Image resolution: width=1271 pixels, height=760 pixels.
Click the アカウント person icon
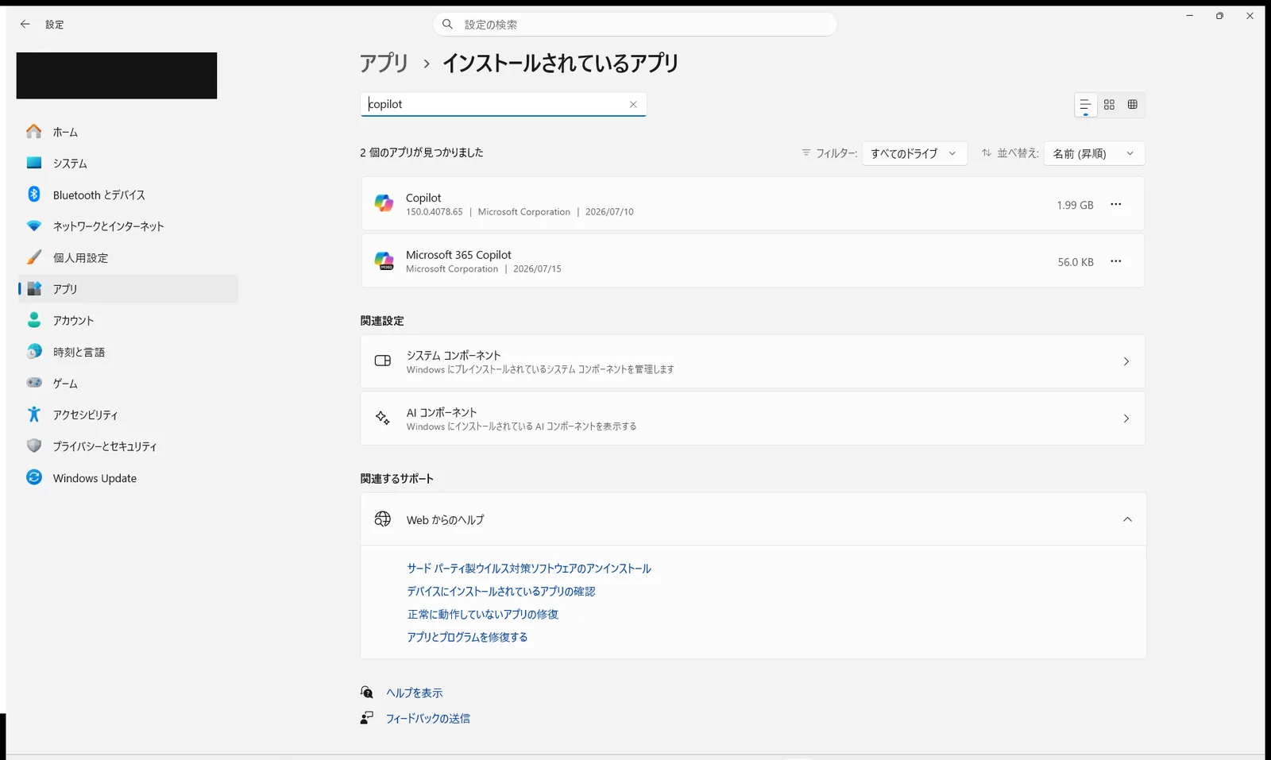33,320
